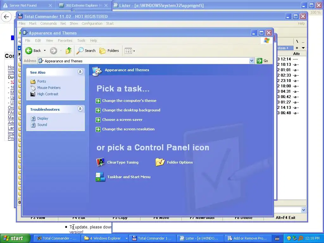Click arrow icon beside screen saver task
The width and height of the screenshot is (324, 243).
tap(98, 120)
